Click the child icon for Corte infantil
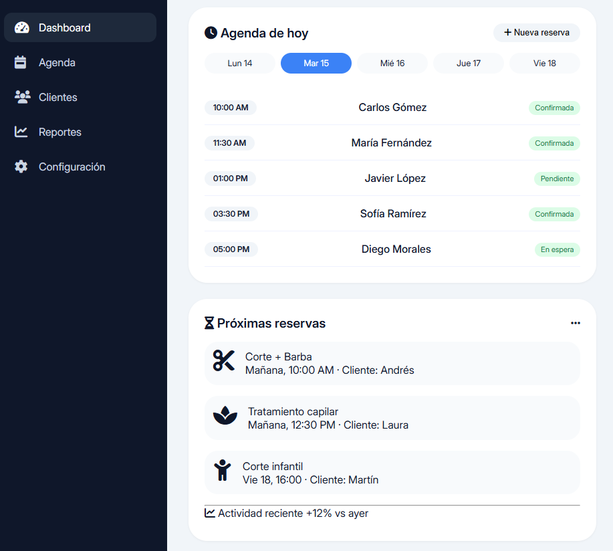Image resolution: width=613 pixels, height=551 pixels. pyautogui.click(x=222, y=470)
